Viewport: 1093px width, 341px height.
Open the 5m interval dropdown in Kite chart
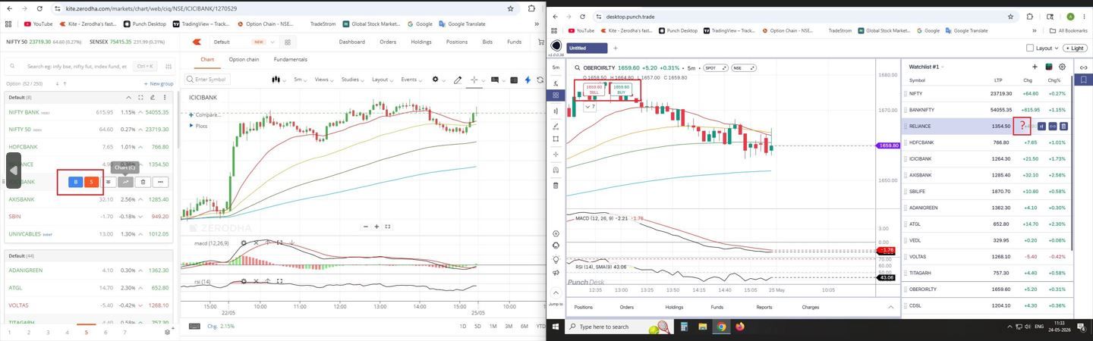point(301,80)
